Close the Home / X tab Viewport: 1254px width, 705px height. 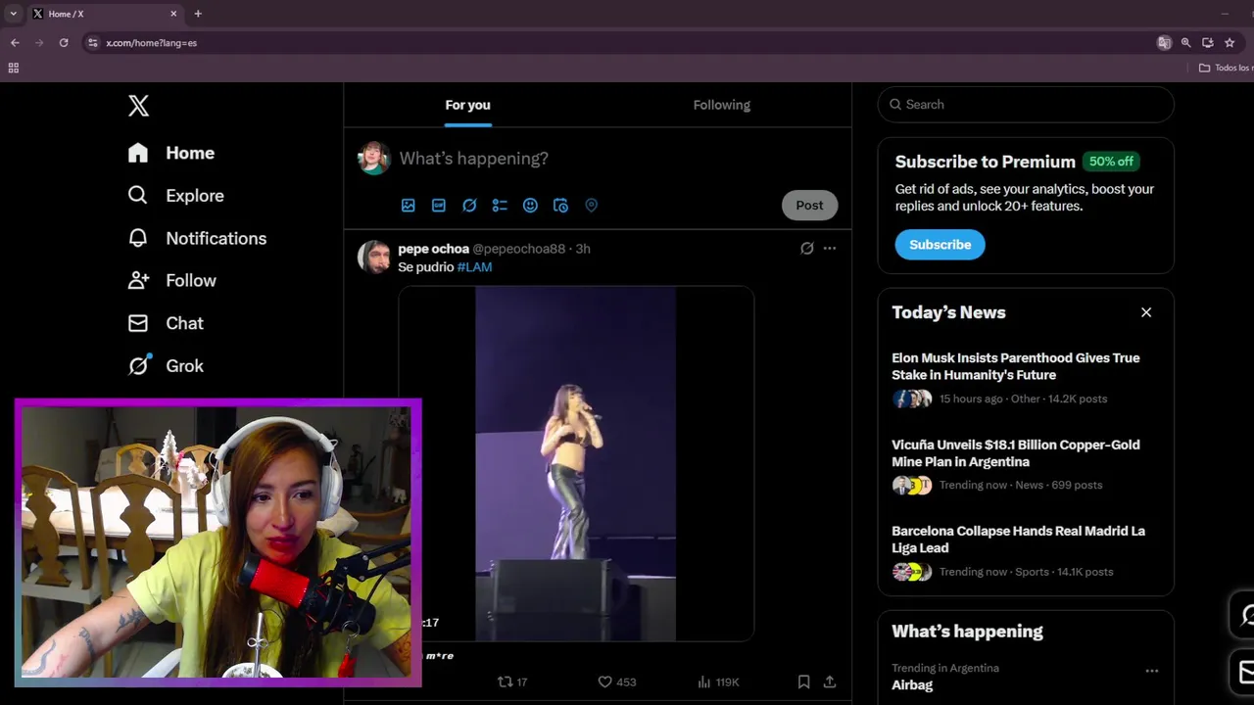coord(173,14)
